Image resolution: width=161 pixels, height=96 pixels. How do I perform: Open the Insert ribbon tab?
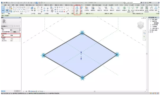[9, 5]
